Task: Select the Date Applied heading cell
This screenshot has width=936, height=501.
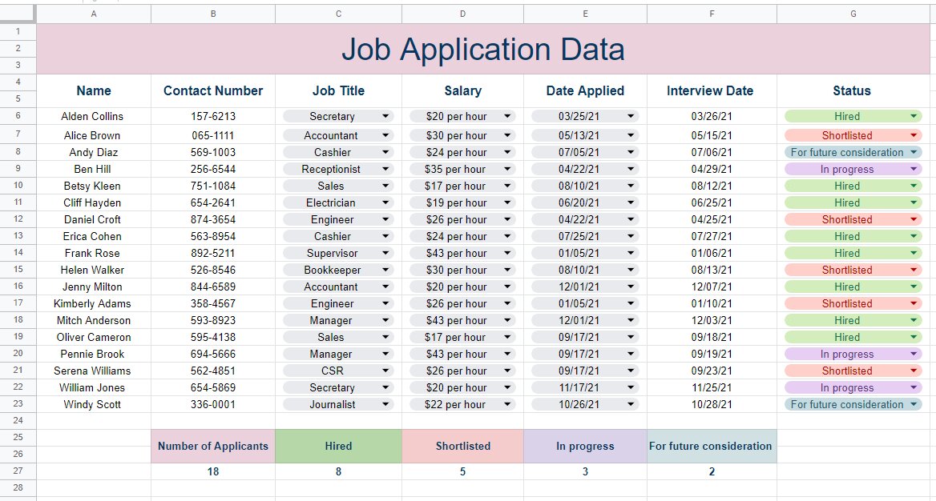Action: (585, 90)
